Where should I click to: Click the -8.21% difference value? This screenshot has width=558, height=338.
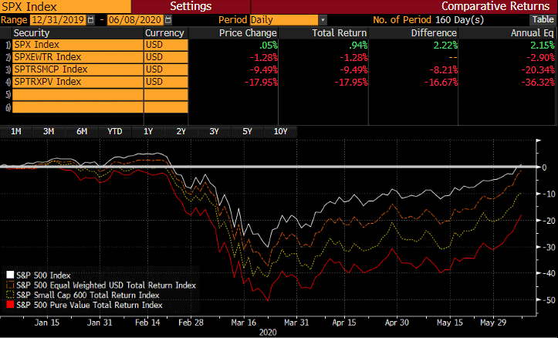444,69
